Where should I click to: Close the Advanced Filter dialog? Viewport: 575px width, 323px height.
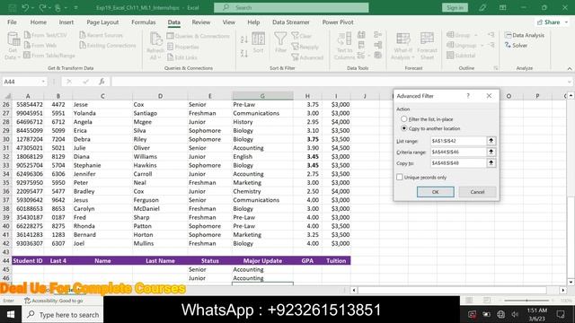489,96
